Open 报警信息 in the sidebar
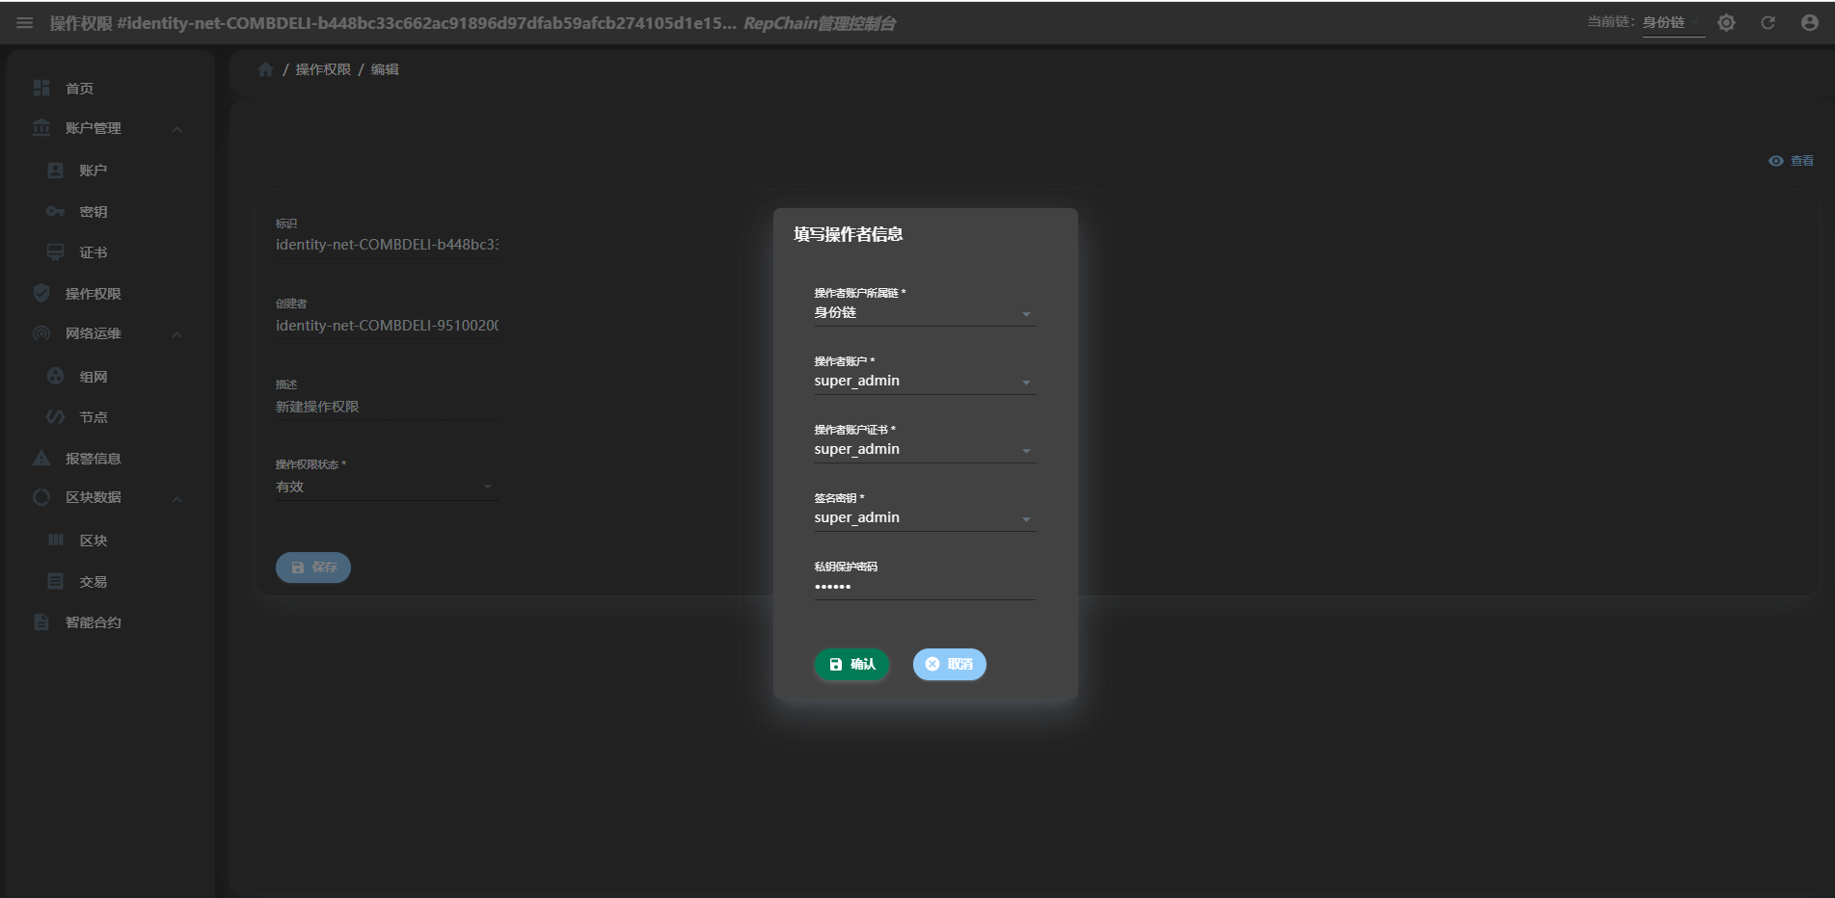The width and height of the screenshot is (1835, 898). [x=93, y=459]
